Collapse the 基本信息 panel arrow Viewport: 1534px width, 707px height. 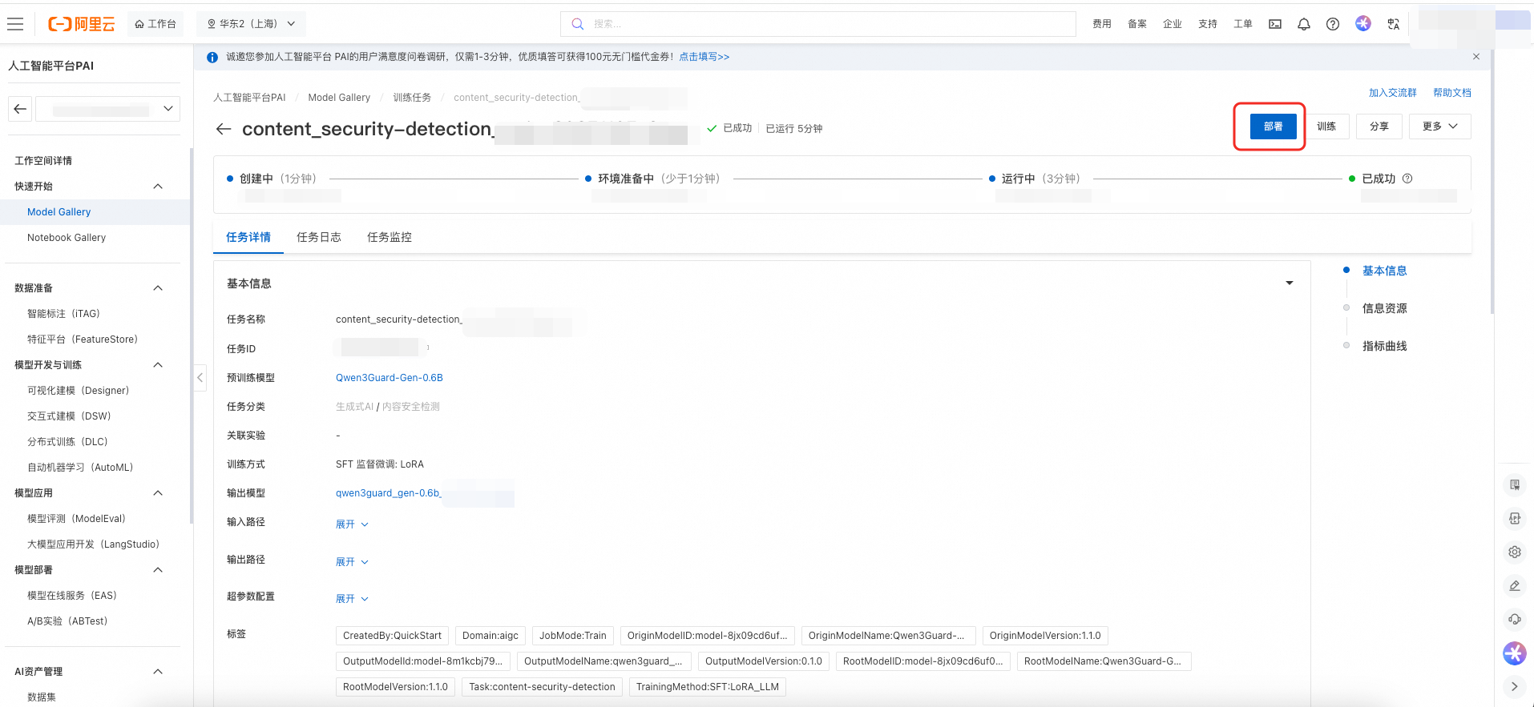tap(1290, 283)
